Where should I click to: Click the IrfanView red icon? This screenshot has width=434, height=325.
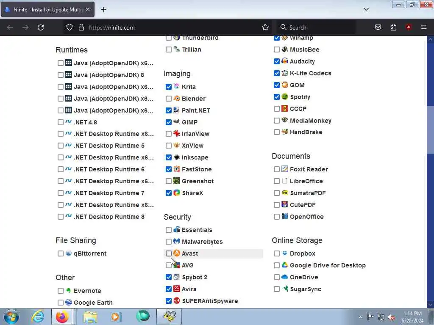click(x=177, y=133)
